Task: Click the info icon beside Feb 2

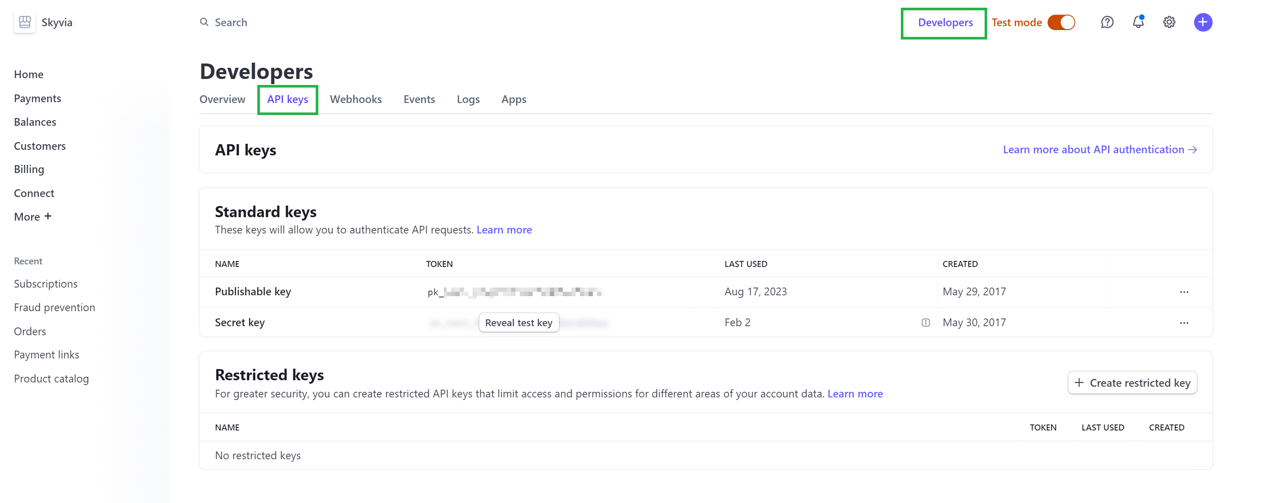Action: (x=925, y=322)
